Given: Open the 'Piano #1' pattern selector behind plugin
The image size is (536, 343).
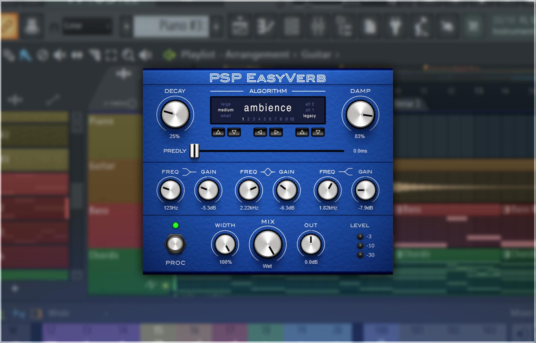Looking at the screenshot, I should coord(171,26).
